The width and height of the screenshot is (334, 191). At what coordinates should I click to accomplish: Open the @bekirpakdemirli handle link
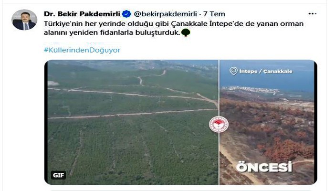(x=165, y=14)
